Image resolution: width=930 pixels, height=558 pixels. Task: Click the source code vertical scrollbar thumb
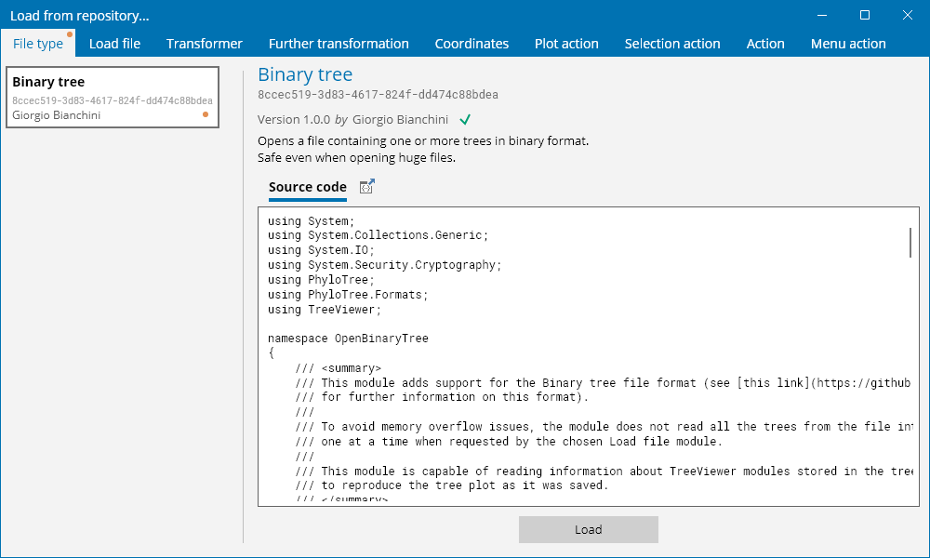[910, 242]
